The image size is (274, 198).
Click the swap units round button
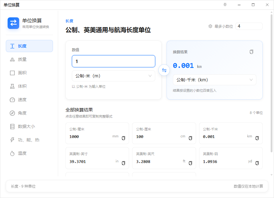pyautogui.click(x=164, y=70)
